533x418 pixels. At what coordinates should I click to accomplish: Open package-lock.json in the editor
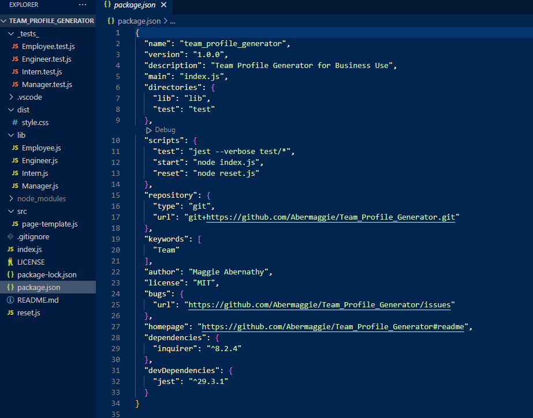[x=47, y=274]
